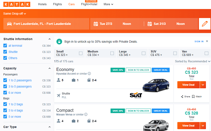
Task: Uncheck '3 to 5 passengers' filter
Action: pos(5,86)
